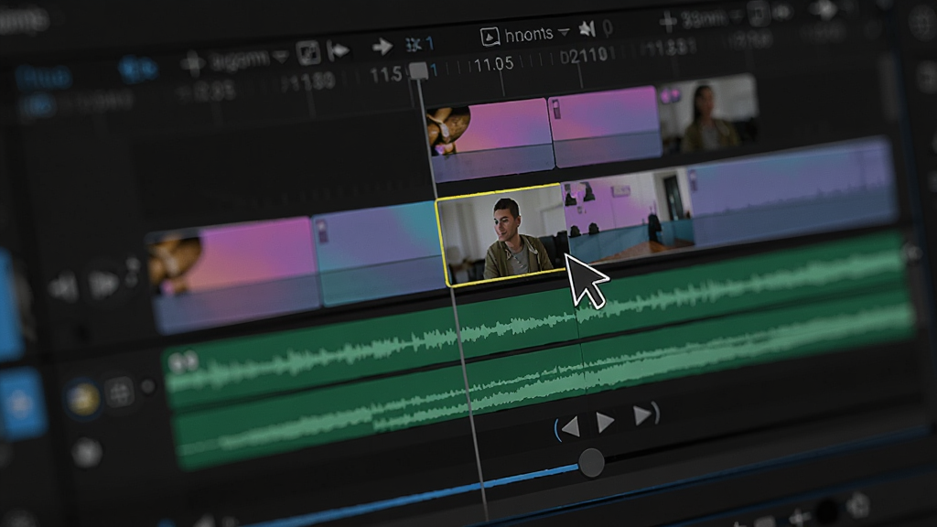Click the gray round icon below the yellow circle

pyautogui.click(x=87, y=452)
